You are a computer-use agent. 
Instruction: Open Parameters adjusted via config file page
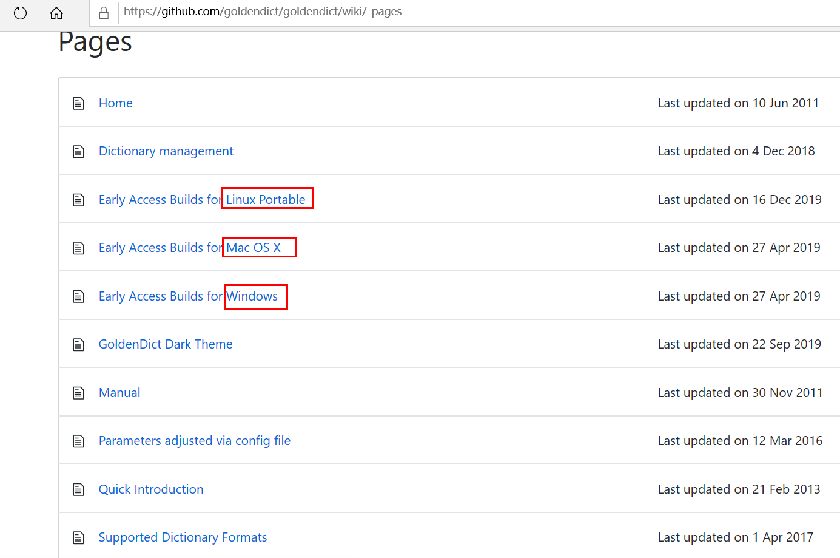[x=195, y=441]
